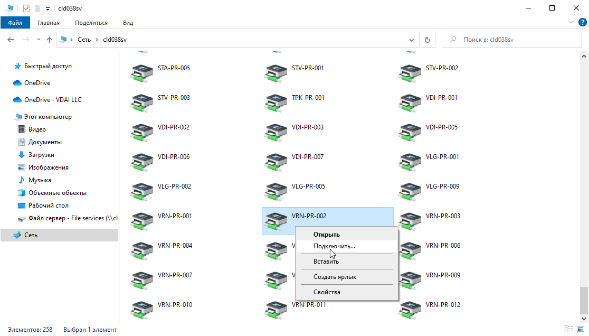Open Загрузки in the navigation pane
The image size is (589, 336).
coord(41,155)
